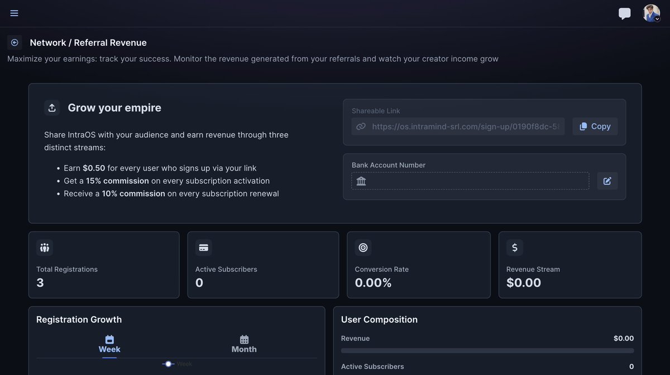Click the Revenue Stream value $0.00
This screenshot has height=375, width=670.
click(524, 283)
